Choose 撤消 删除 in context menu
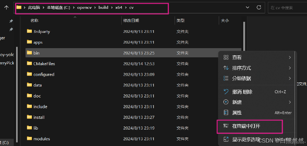The height and width of the screenshot is (146, 307). [x=257, y=92]
